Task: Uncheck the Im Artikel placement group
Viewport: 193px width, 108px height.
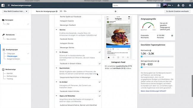Action: click(99, 82)
